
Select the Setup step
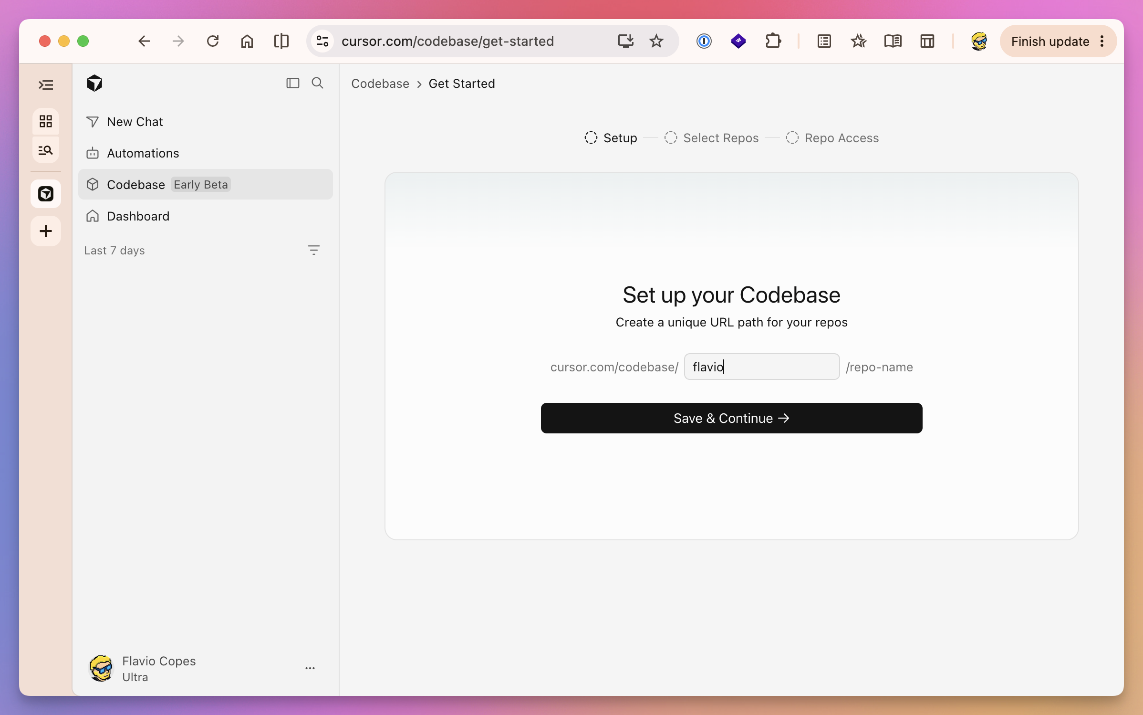coord(611,138)
